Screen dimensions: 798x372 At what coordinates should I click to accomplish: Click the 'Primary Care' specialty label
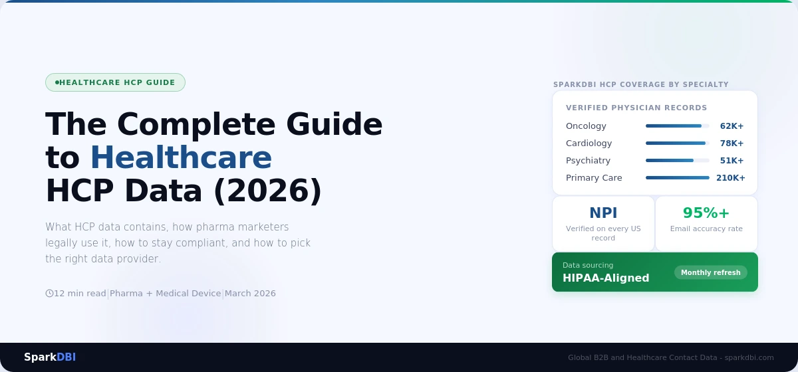coord(594,178)
